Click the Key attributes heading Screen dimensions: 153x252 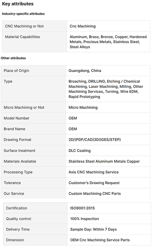pos(18,4)
